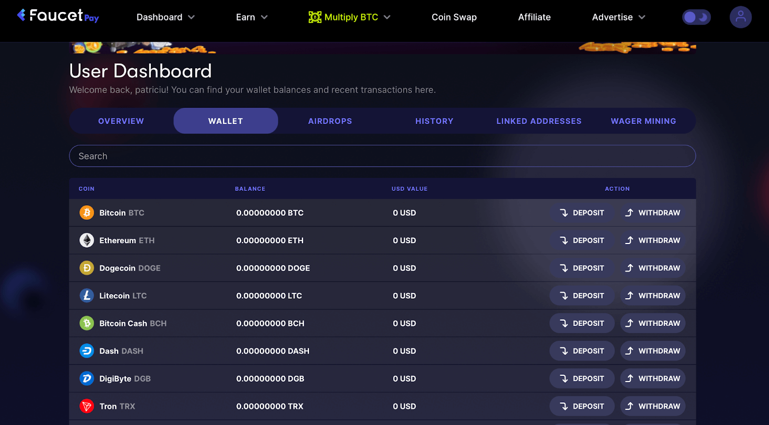Click the Dash coin icon
The width and height of the screenshot is (769, 425).
tap(87, 351)
